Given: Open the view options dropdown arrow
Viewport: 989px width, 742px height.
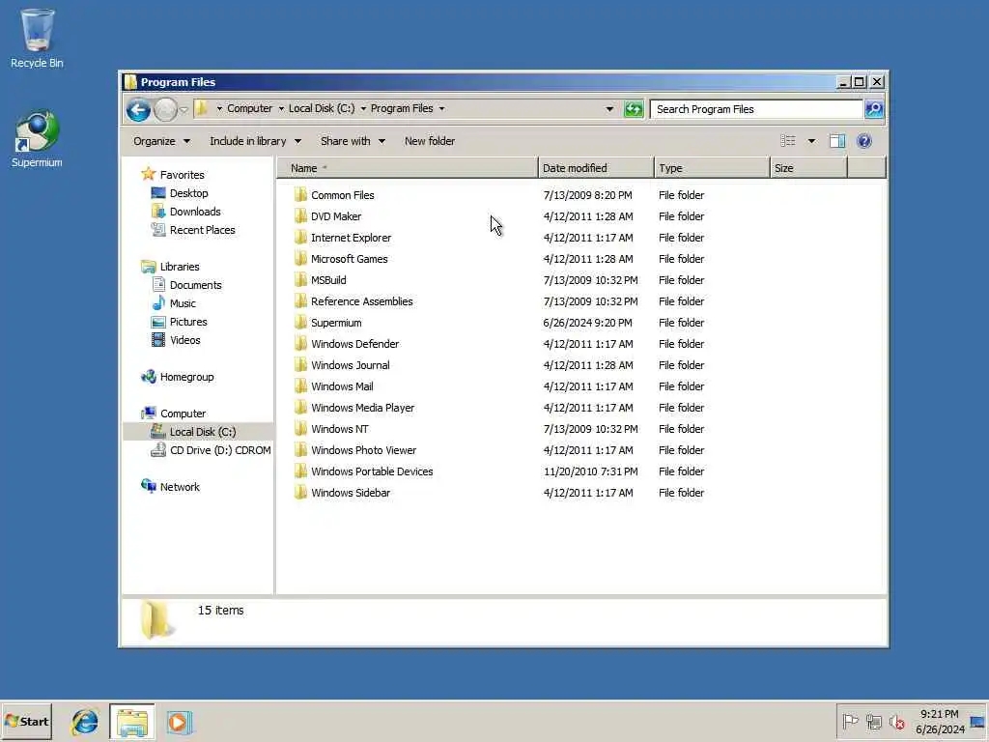Looking at the screenshot, I should pyautogui.click(x=811, y=141).
